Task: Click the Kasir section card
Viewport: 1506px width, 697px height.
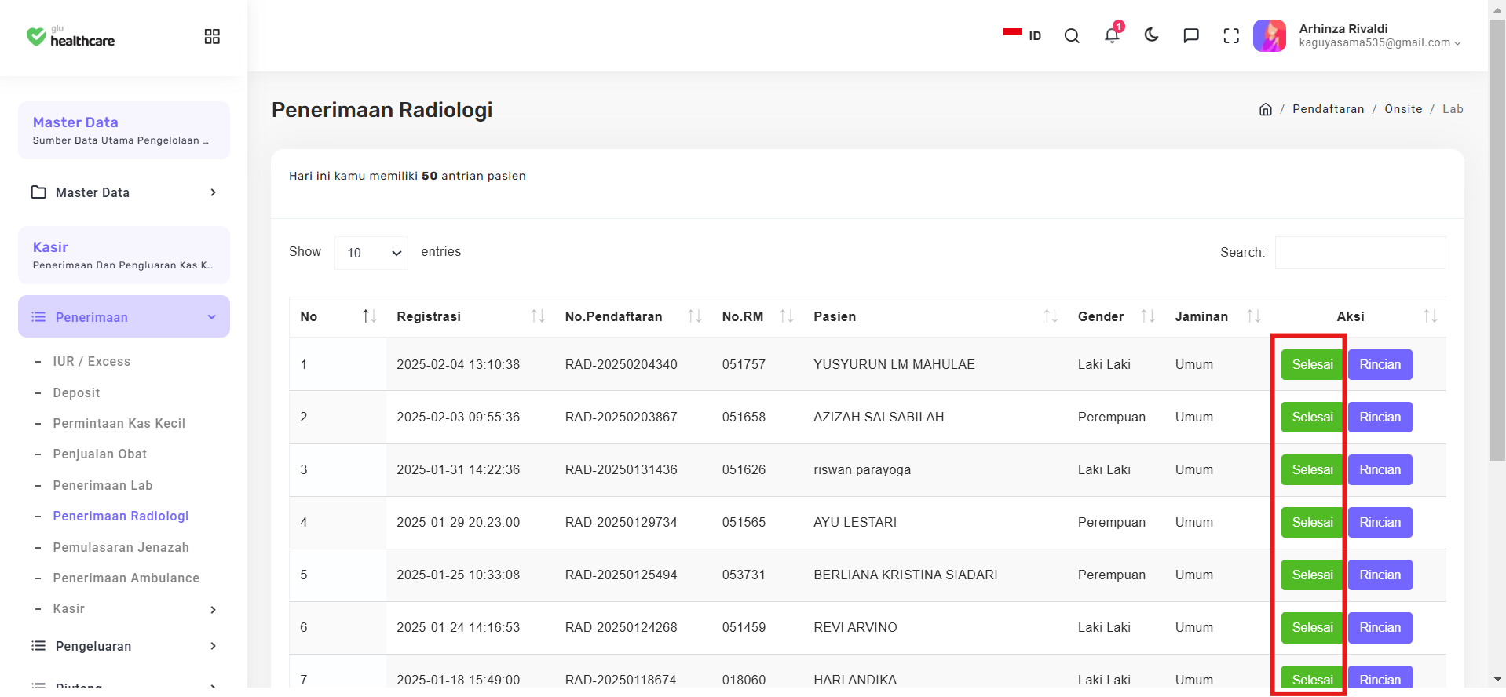Action: click(x=124, y=255)
